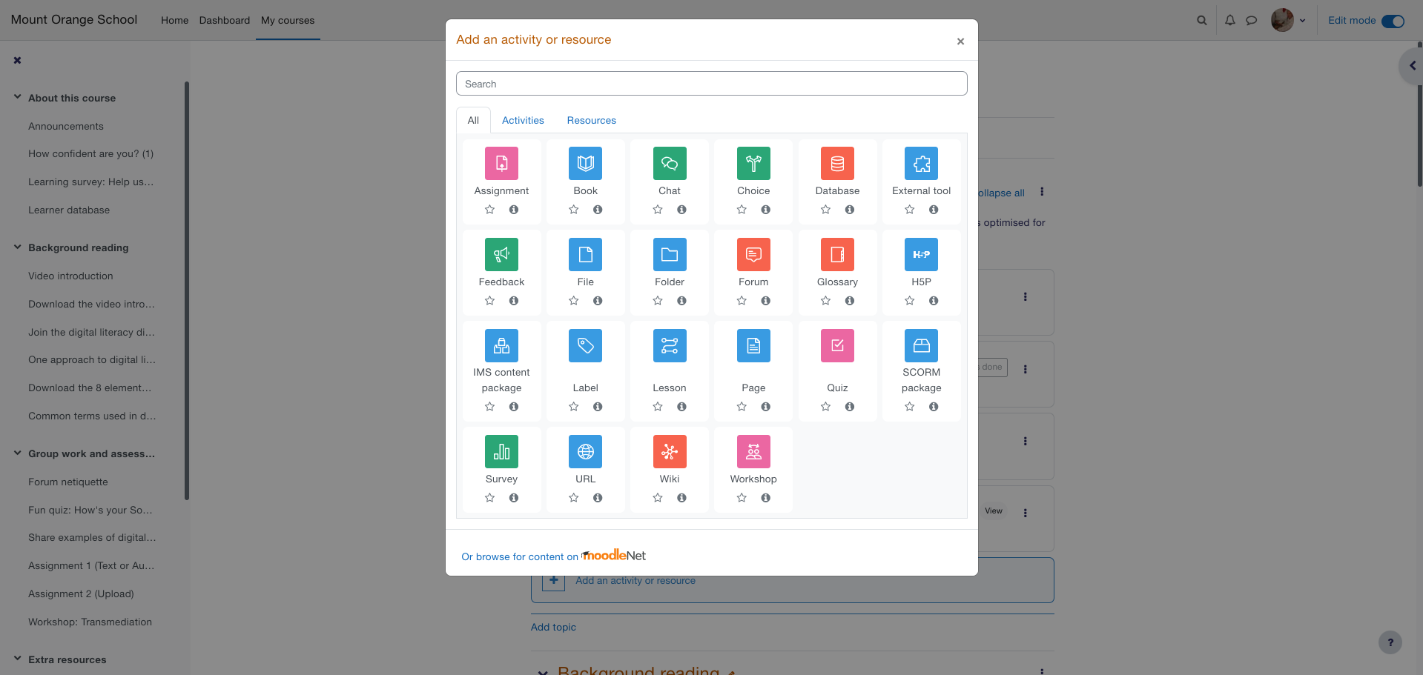Screen dimensions: 1423x675
Task: Collapse the About this course section
Action: pyautogui.click(x=17, y=97)
